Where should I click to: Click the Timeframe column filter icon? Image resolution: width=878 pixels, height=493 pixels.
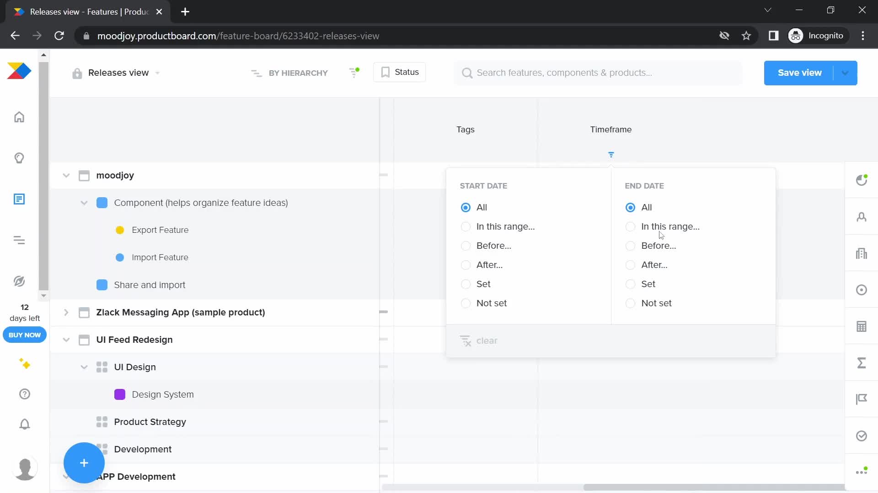click(611, 155)
